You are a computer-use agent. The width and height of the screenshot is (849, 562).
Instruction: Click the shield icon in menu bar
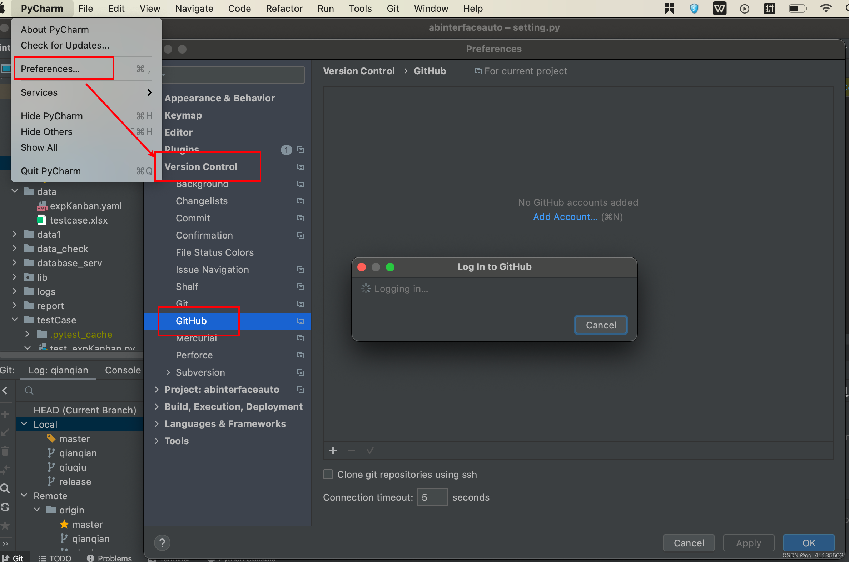point(694,8)
